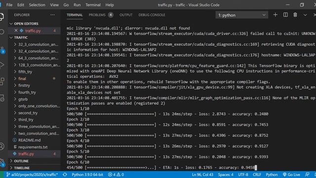This screenshot has width=316, height=178.
Task: Open the Extensions activity bar icon
Action: pos(2,81)
